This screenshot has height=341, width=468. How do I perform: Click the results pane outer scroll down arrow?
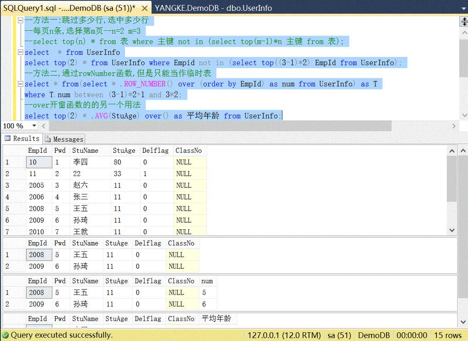point(463,322)
